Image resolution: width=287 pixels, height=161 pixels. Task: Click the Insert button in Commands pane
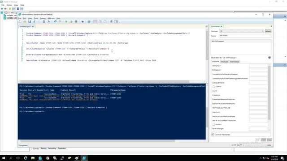[x=263, y=140]
